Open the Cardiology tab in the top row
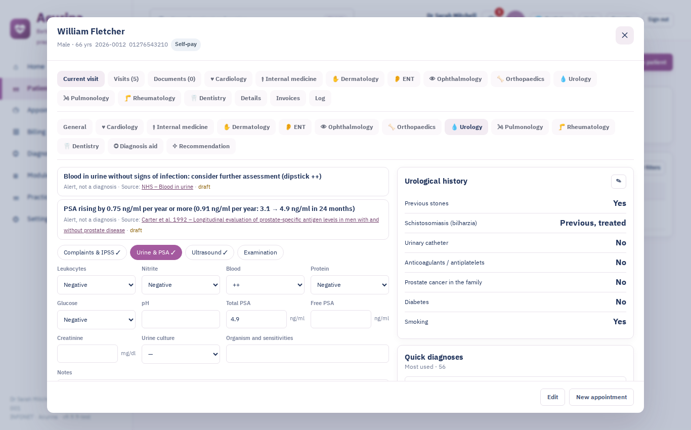This screenshot has height=430, width=691. click(x=228, y=79)
